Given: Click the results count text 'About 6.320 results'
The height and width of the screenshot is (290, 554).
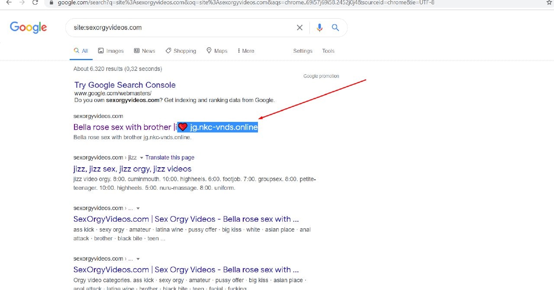Looking at the screenshot, I should point(98,69).
